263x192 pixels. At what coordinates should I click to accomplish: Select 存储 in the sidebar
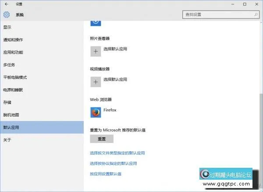pyautogui.click(x=7, y=103)
